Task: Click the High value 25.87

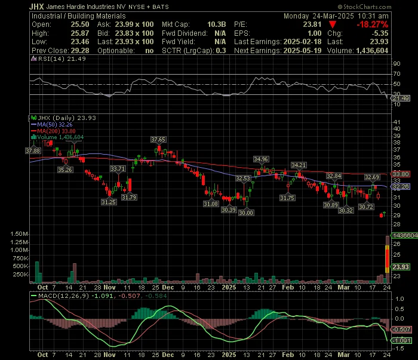Action: (80, 33)
